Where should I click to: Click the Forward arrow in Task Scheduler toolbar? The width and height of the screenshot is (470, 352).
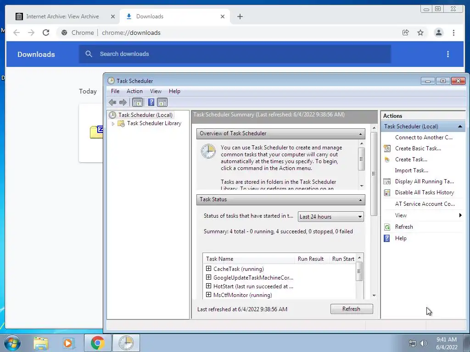(x=123, y=103)
